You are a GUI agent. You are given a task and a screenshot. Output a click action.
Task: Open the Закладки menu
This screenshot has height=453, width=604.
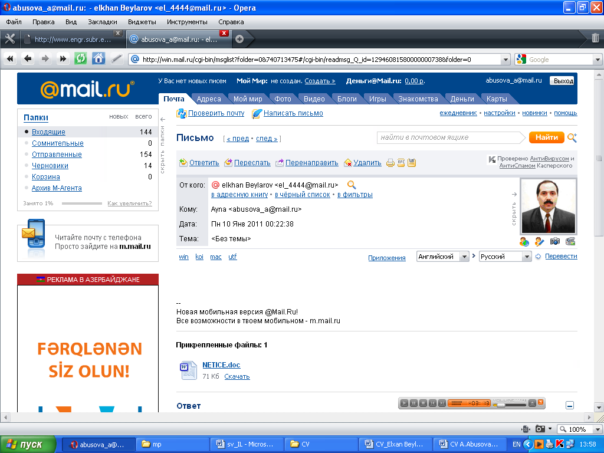(x=103, y=22)
